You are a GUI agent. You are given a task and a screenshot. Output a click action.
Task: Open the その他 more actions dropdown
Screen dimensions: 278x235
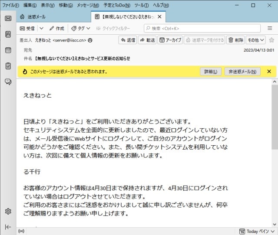pos(256,40)
